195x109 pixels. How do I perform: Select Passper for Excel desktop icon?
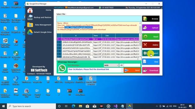(x=16, y=56)
